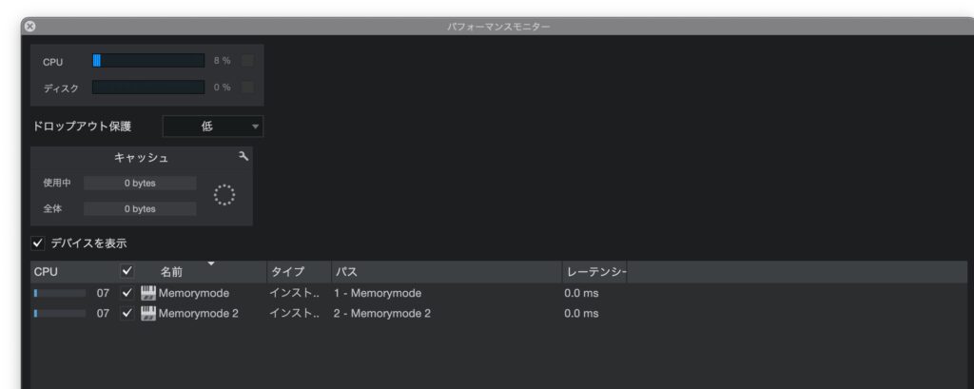Click the タイプ column header

(287, 272)
